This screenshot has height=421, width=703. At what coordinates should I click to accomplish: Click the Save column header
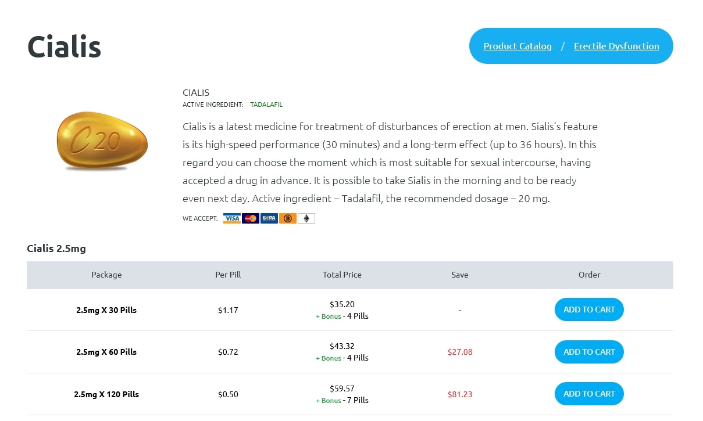(459, 275)
